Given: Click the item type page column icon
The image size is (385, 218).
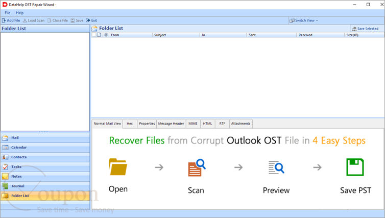Looking at the screenshot, I should tap(99, 35).
